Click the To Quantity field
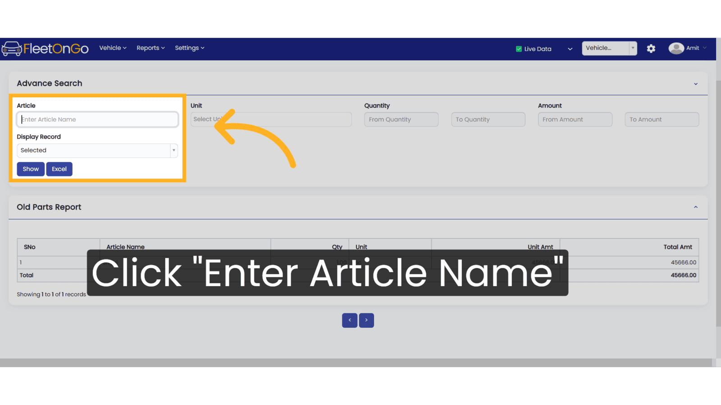Viewport: 721px width, 405px height. 488,119
